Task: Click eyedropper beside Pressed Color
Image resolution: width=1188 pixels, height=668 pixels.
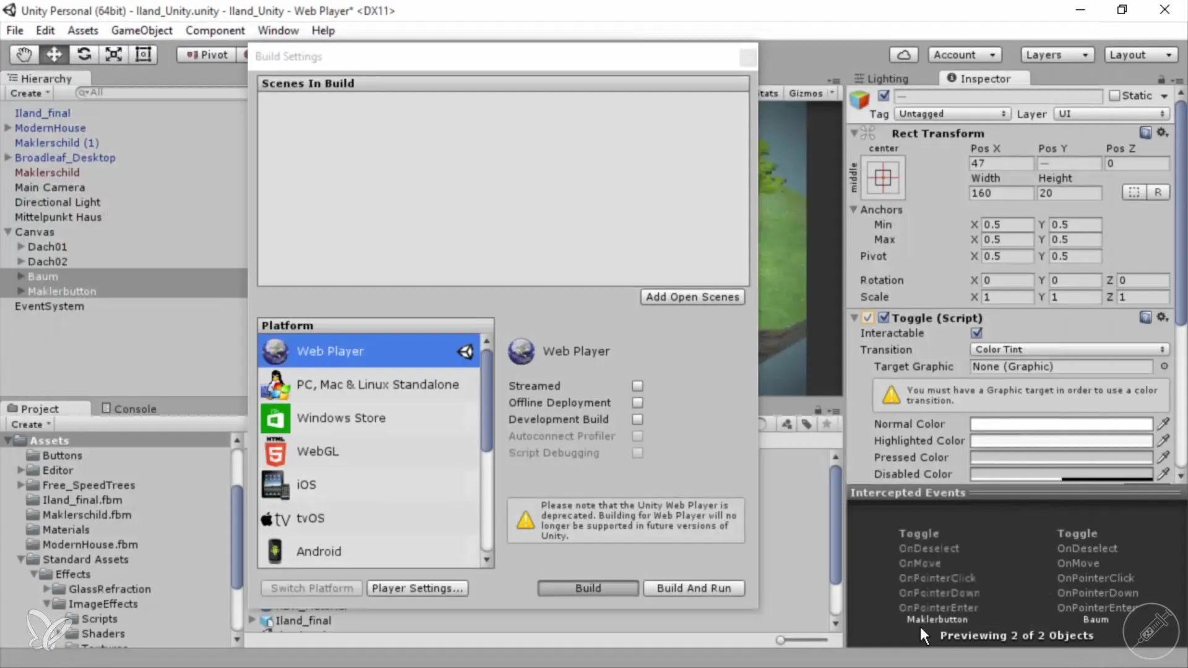Action: (1163, 457)
